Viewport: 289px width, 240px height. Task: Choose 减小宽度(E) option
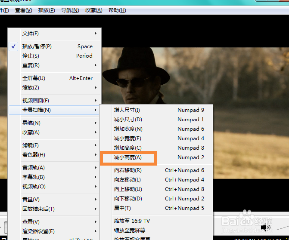click(x=156, y=138)
